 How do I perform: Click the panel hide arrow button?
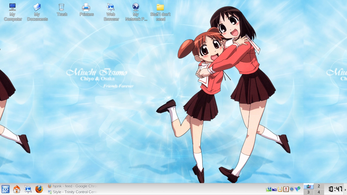click(x=345, y=189)
